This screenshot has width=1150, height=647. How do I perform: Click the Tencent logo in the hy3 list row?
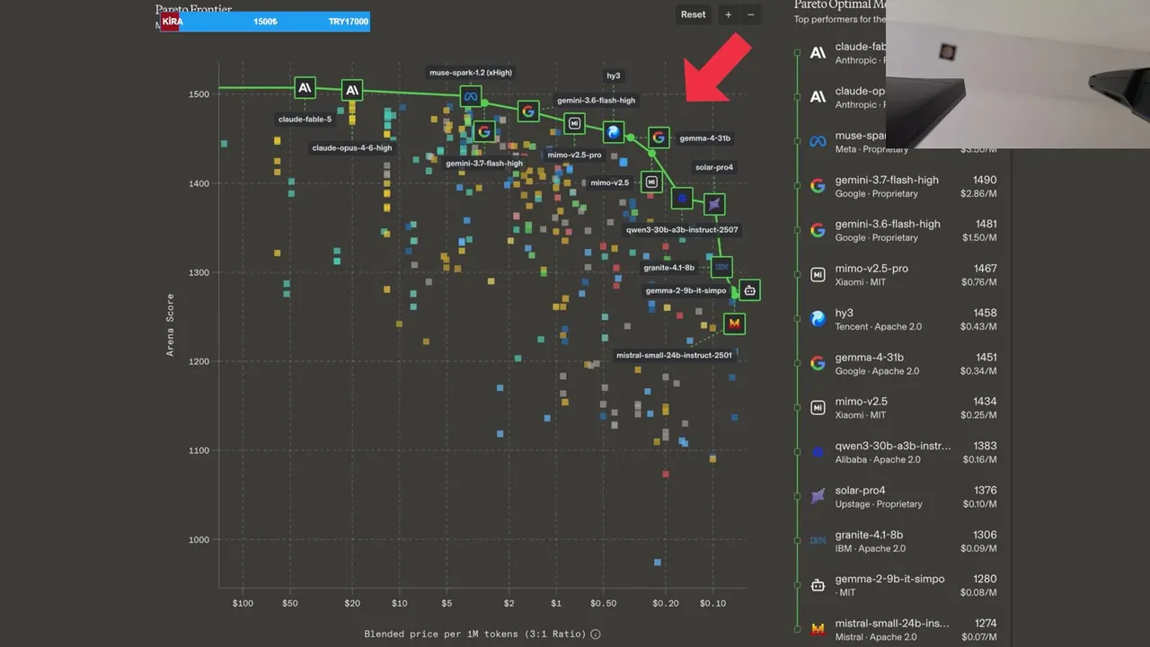point(818,319)
